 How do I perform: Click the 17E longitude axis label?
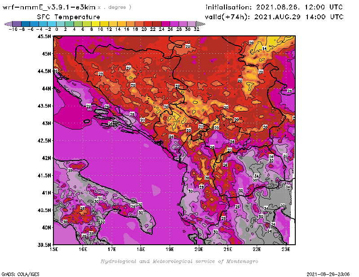[112, 249]
